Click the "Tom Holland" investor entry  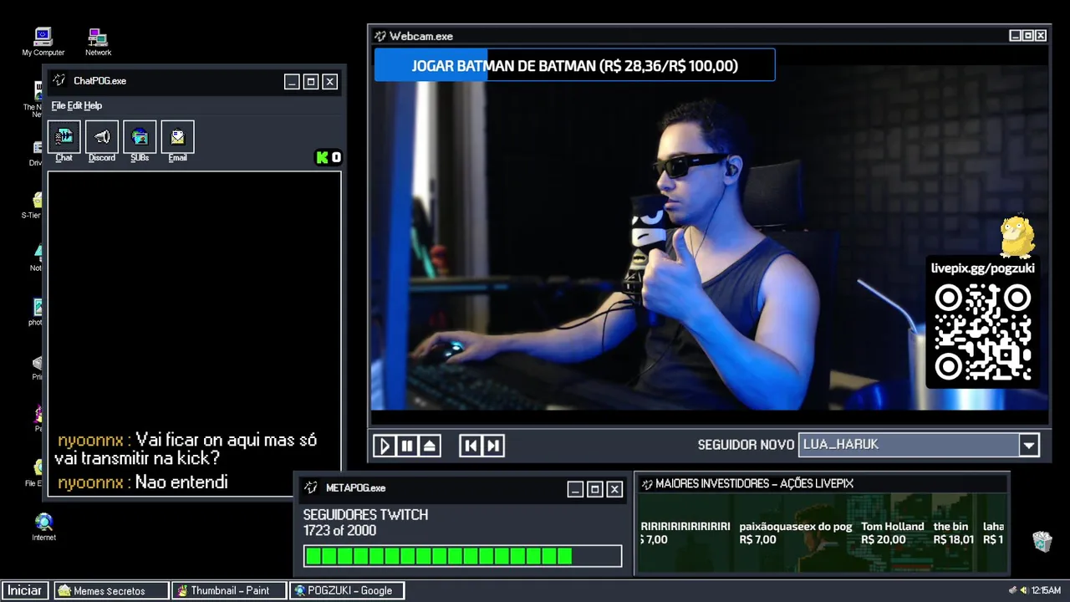pos(893,533)
